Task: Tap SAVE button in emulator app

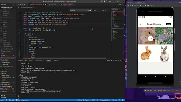Action: click(x=169, y=24)
